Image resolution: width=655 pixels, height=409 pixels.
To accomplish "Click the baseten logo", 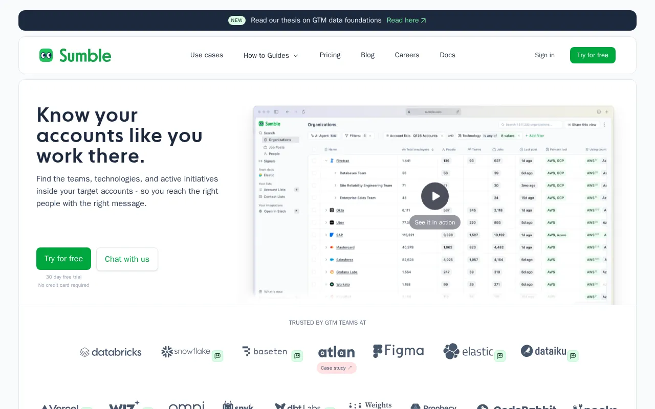I will coord(265,351).
